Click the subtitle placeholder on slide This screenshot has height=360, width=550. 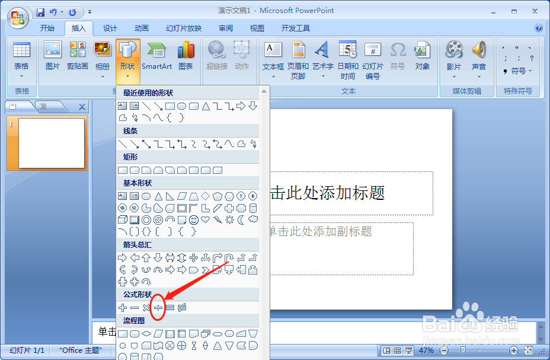pos(341,249)
